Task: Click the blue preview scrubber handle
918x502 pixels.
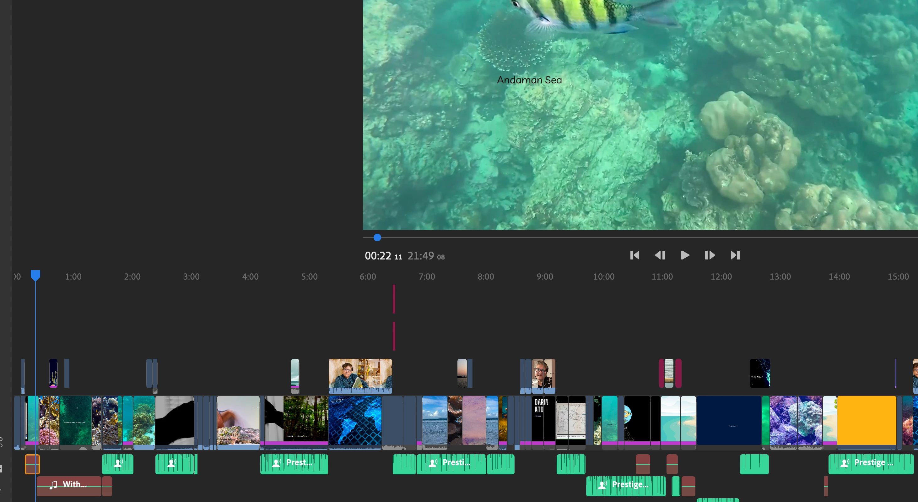Action: click(x=377, y=237)
